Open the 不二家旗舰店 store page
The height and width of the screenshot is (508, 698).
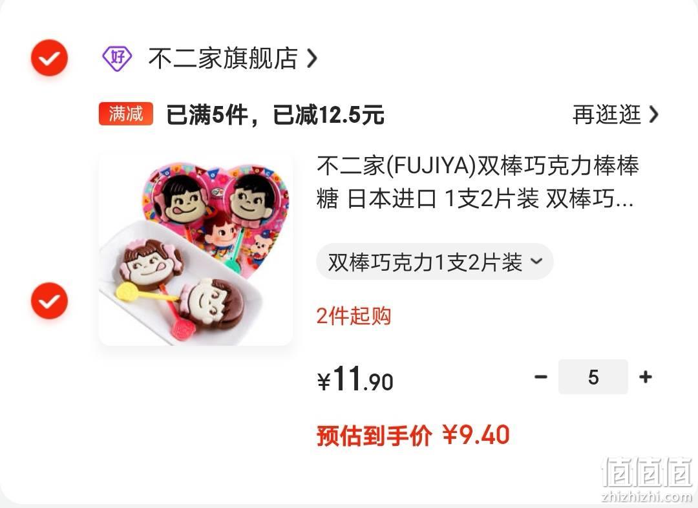point(223,58)
